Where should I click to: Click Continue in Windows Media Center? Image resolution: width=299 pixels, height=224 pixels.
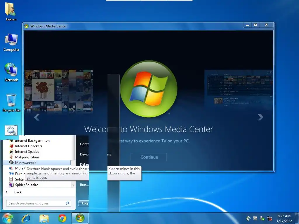pyautogui.click(x=149, y=157)
